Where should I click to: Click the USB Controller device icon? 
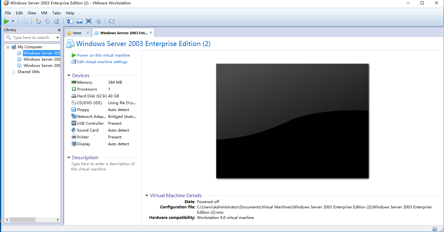74,123
